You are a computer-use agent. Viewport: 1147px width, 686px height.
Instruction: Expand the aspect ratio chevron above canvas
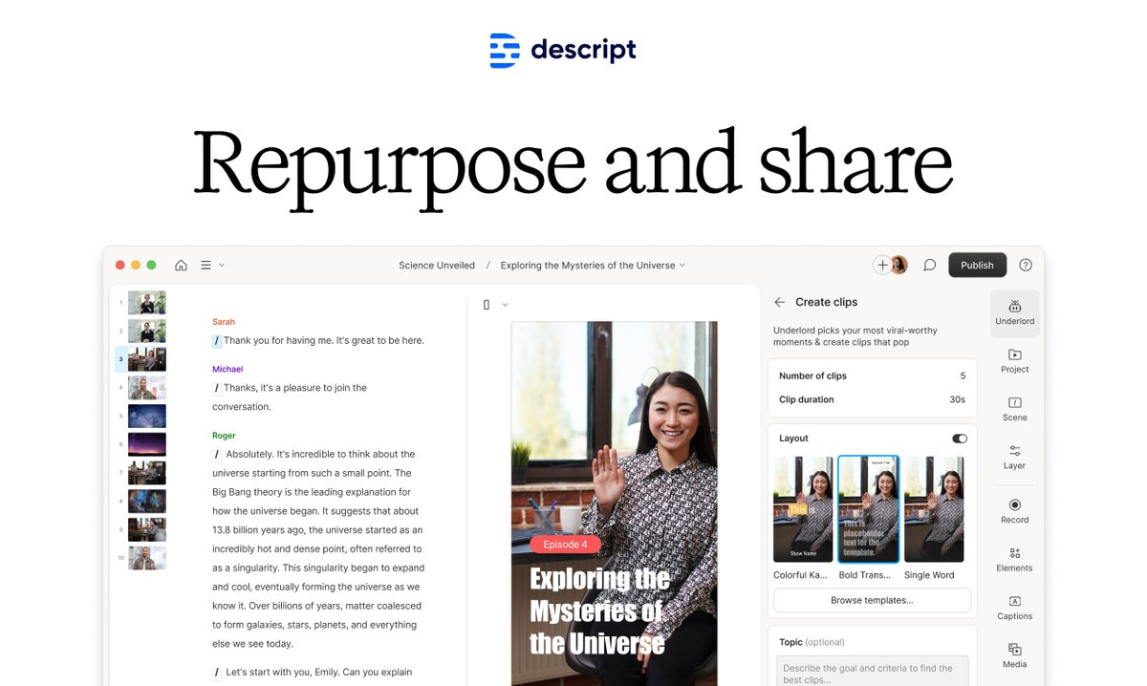pos(505,305)
